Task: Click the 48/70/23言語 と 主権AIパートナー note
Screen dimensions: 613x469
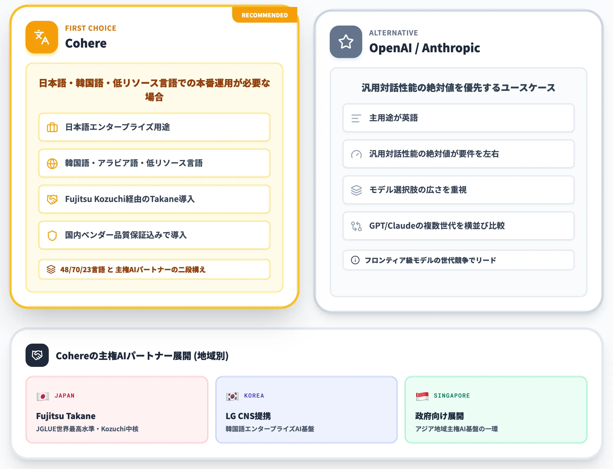Action: point(154,269)
